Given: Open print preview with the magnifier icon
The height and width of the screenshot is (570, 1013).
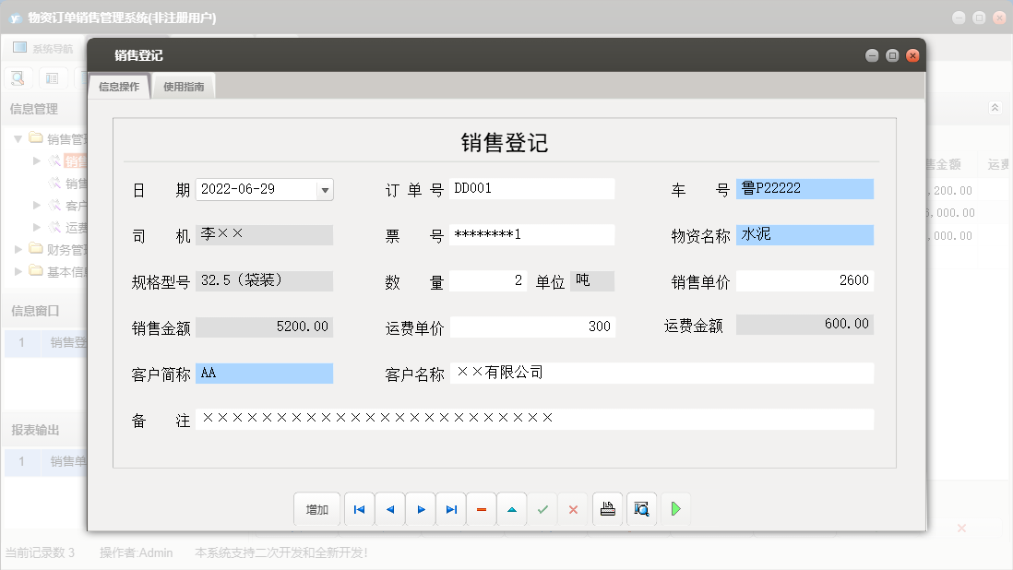Looking at the screenshot, I should click(640, 508).
